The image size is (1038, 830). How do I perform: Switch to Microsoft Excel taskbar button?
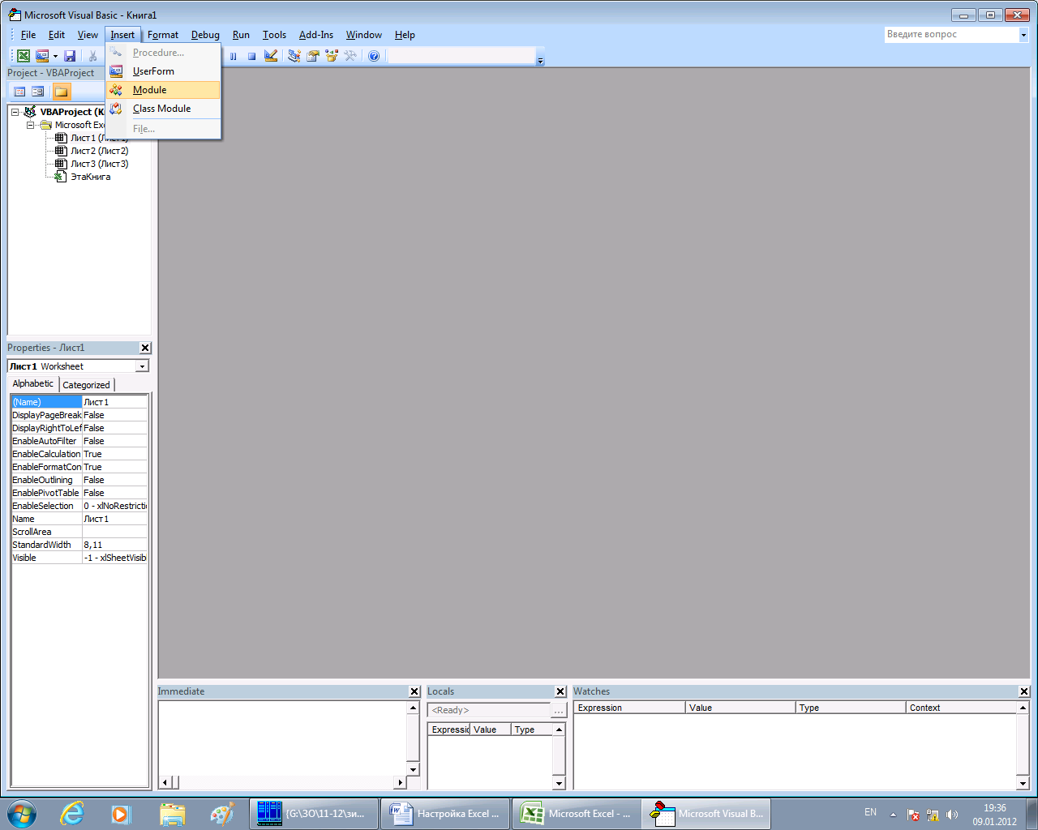[x=577, y=814]
